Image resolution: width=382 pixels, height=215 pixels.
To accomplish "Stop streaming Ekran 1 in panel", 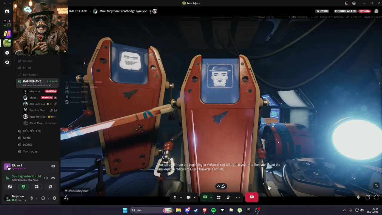I will point(53,166).
